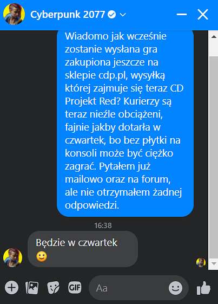The image size is (218, 304).
Task: Minimize the chat window
Action: coord(182,14)
